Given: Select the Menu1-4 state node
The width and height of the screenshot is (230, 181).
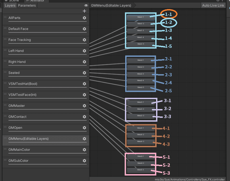Looking at the screenshot, I should (x=141, y=38).
